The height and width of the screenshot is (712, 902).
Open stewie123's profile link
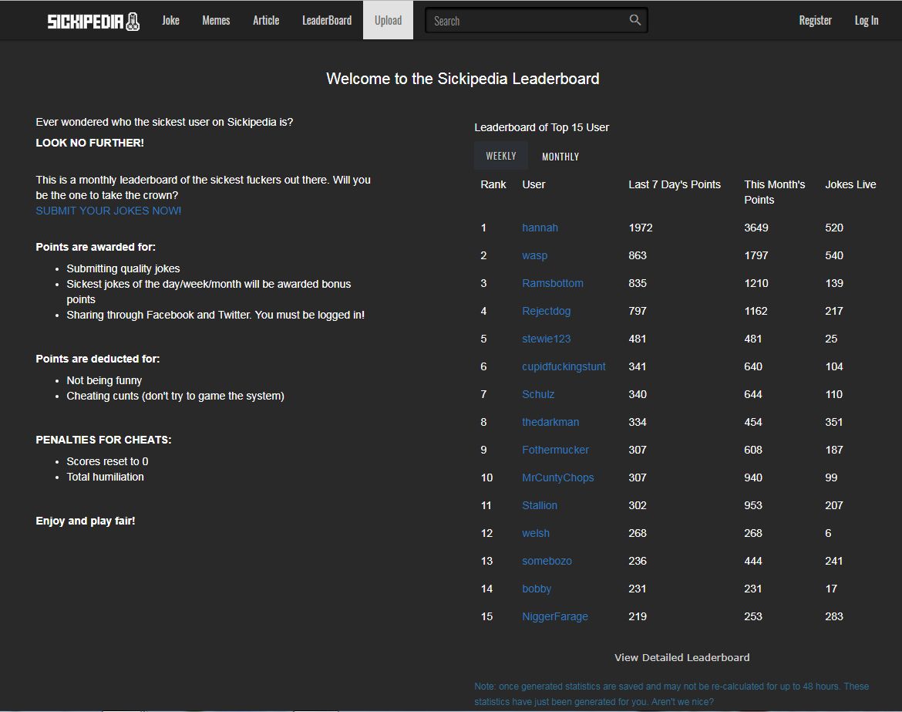point(546,339)
